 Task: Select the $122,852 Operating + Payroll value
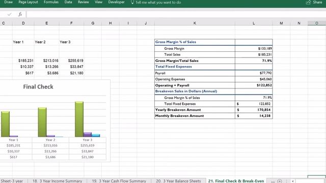254,85
